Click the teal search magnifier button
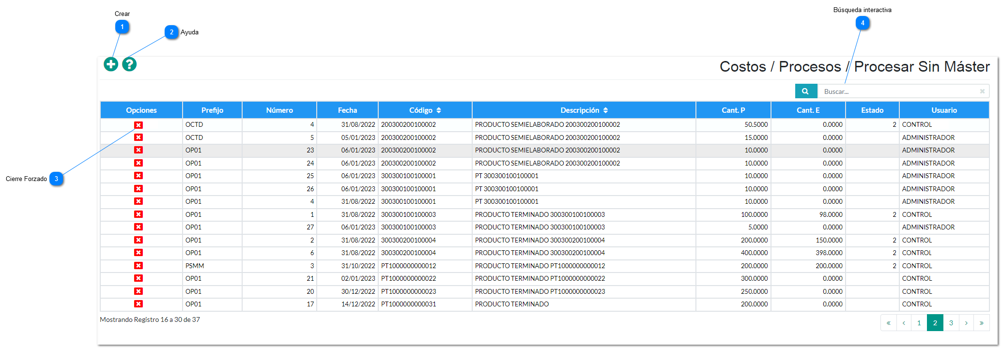The width and height of the screenshot is (1002, 349). [806, 91]
